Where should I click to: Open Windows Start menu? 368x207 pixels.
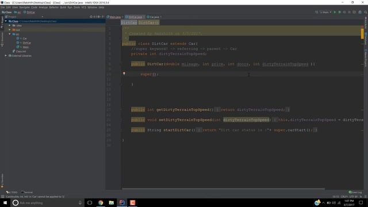pos(5,202)
